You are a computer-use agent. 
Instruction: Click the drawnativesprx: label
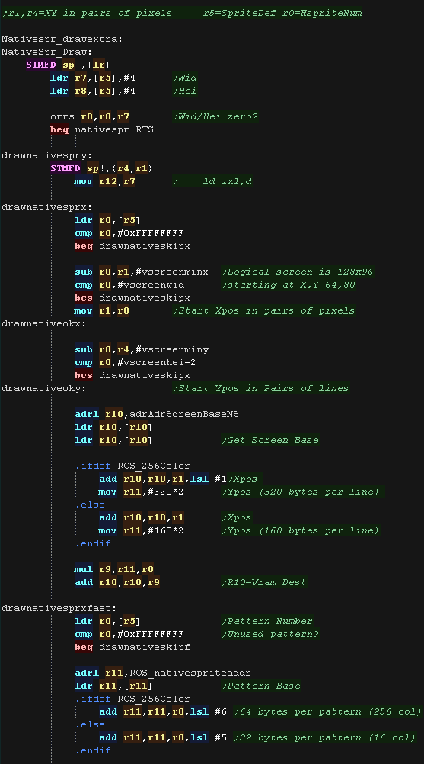46,207
